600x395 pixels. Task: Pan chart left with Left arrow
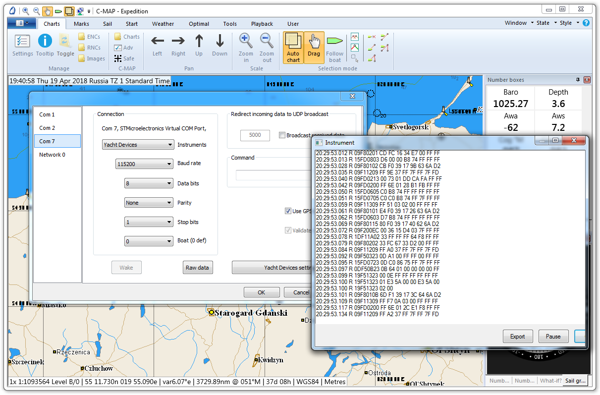point(157,45)
